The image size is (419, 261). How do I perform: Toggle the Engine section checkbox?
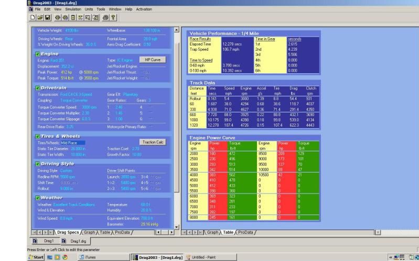37,53
